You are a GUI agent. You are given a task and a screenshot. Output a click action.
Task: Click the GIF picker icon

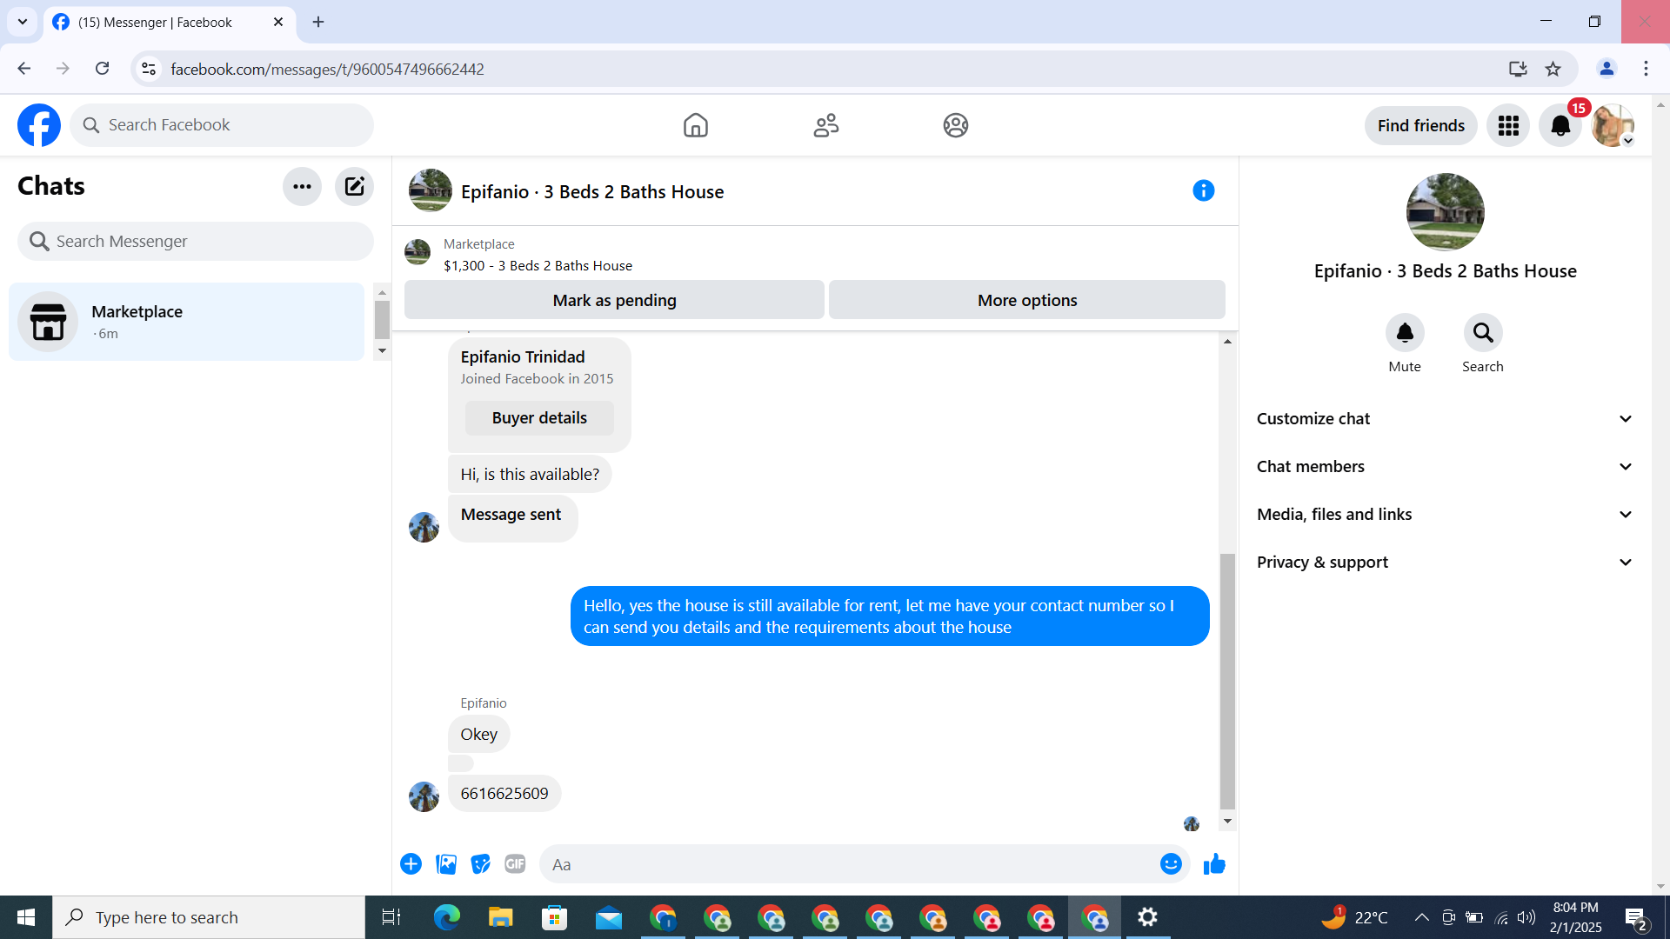point(515,864)
